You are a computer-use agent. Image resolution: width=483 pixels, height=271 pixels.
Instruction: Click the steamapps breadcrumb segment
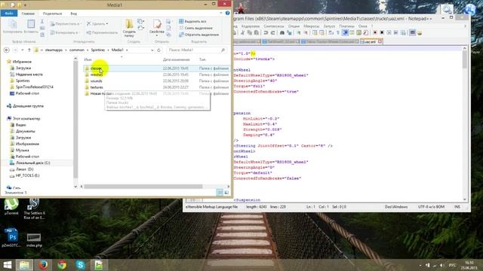[x=54, y=50]
